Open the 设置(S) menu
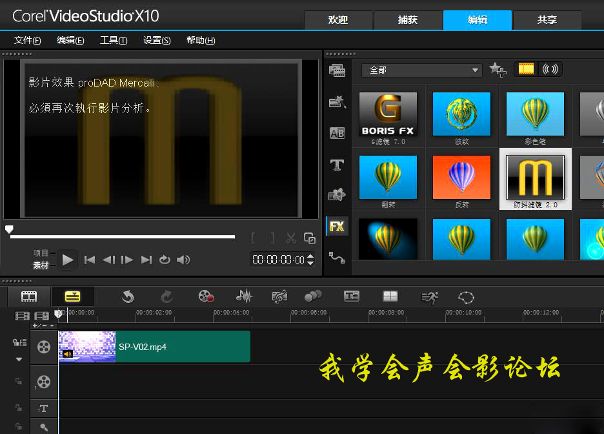604x434 pixels. 157,40
